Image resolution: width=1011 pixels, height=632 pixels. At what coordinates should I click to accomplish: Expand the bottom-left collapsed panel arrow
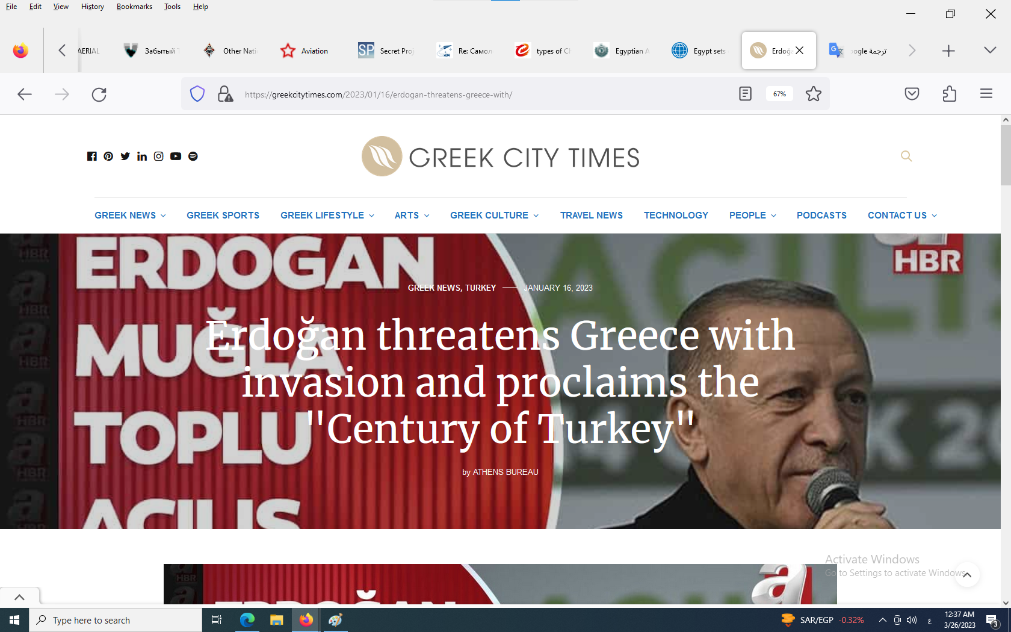[x=19, y=598]
